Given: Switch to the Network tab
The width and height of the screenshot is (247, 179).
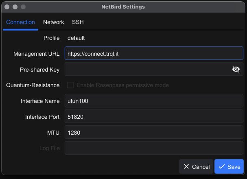Looking at the screenshot, I should pos(53,22).
